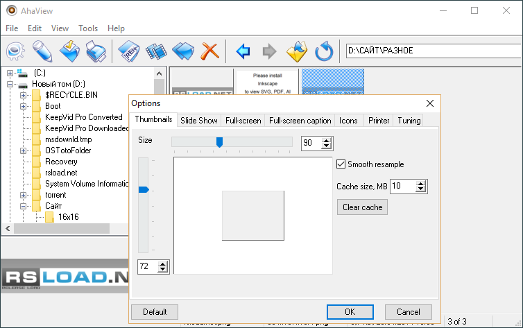Expand the (C:) drive node

(x=10, y=73)
